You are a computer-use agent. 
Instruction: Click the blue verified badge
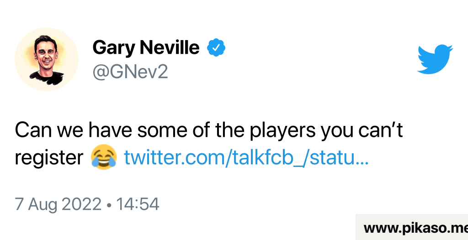pos(216,47)
